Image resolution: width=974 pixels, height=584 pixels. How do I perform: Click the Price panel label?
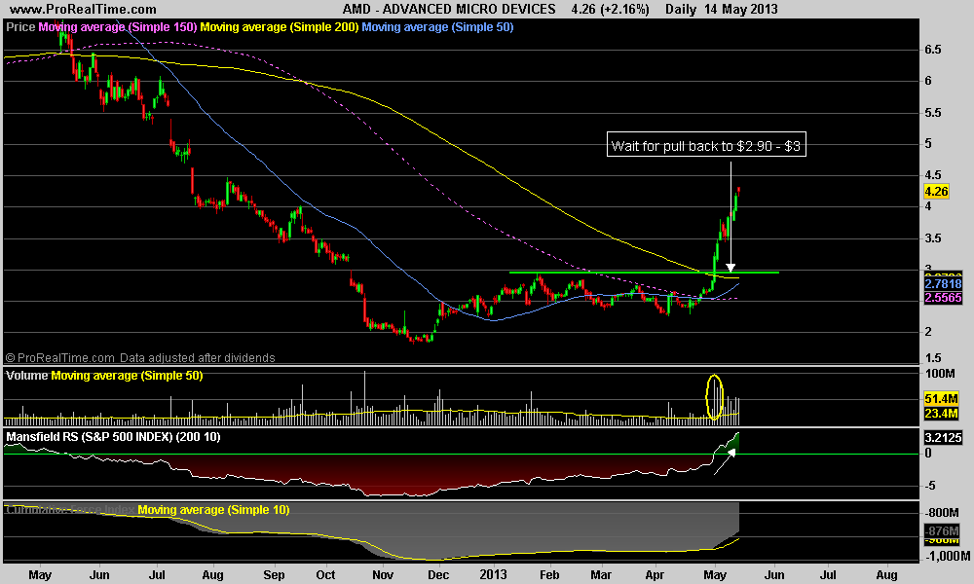pyautogui.click(x=20, y=27)
